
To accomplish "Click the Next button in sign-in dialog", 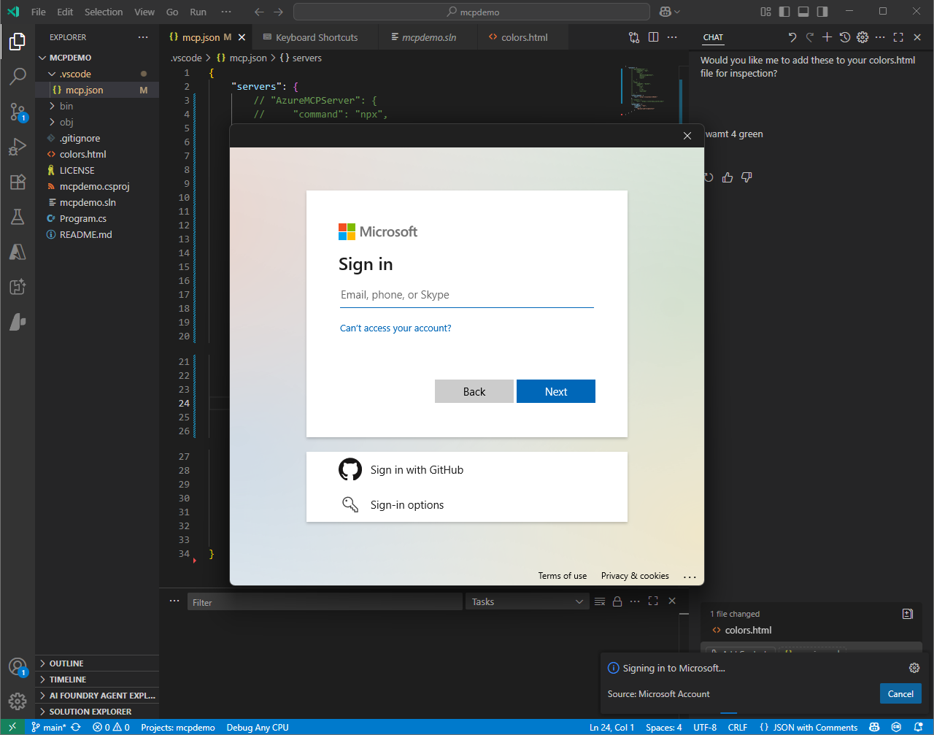I will tap(555, 391).
